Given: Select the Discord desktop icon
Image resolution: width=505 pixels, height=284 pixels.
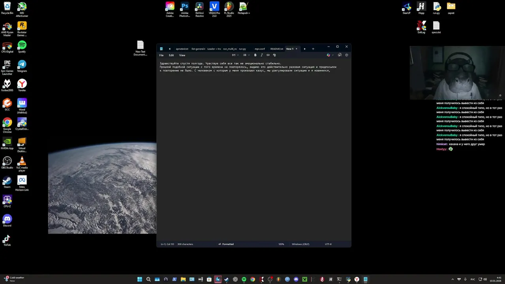Looking at the screenshot, I should coord(7,221).
